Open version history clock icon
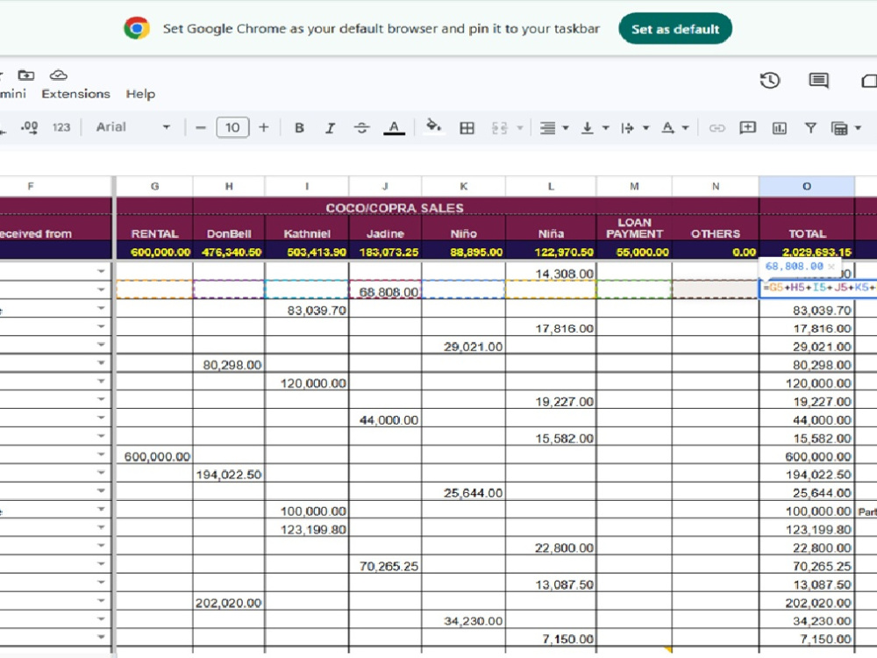The height and width of the screenshot is (658, 877). tap(770, 80)
